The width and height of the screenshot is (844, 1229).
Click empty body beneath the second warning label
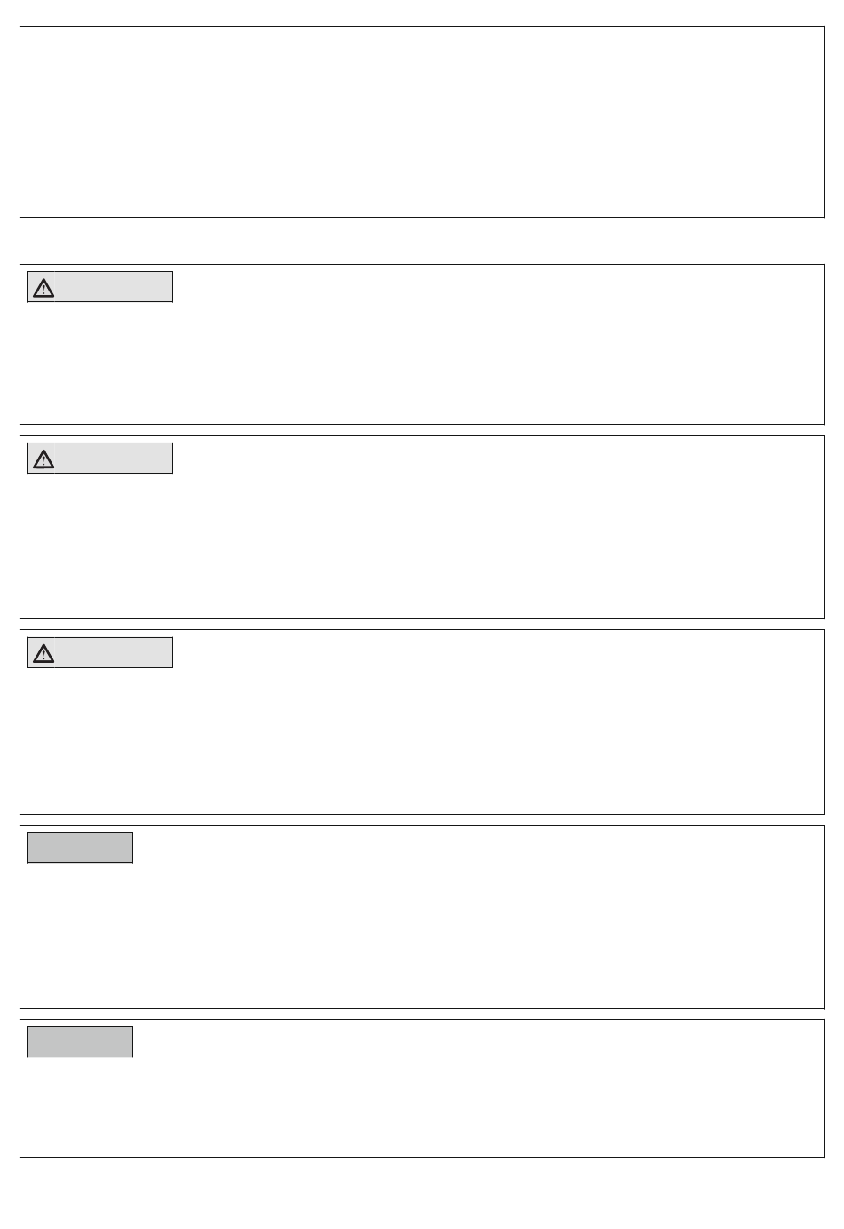tap(422, 546)
